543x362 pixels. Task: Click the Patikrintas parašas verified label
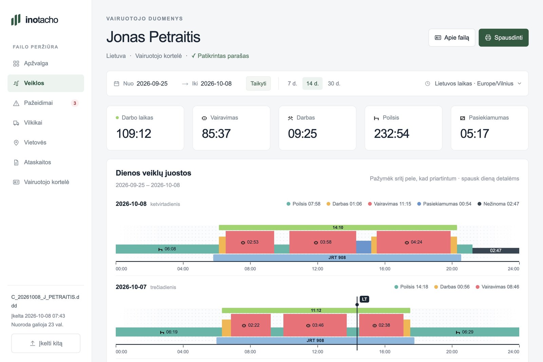point(220,56)
